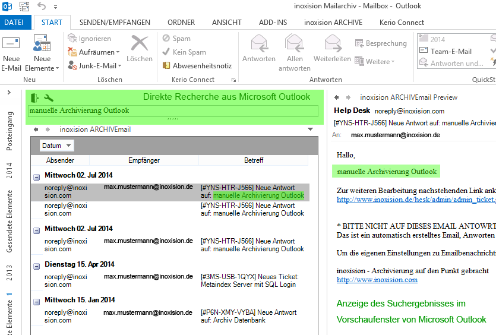The image size is (496, 335).
Task: Click the Löschen delete icon
Action: (x=139, y=45)
